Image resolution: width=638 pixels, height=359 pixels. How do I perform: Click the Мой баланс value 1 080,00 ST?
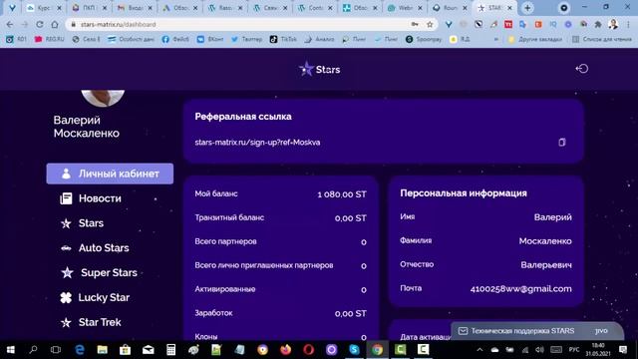pyautogui.click(x=342, y=194)
